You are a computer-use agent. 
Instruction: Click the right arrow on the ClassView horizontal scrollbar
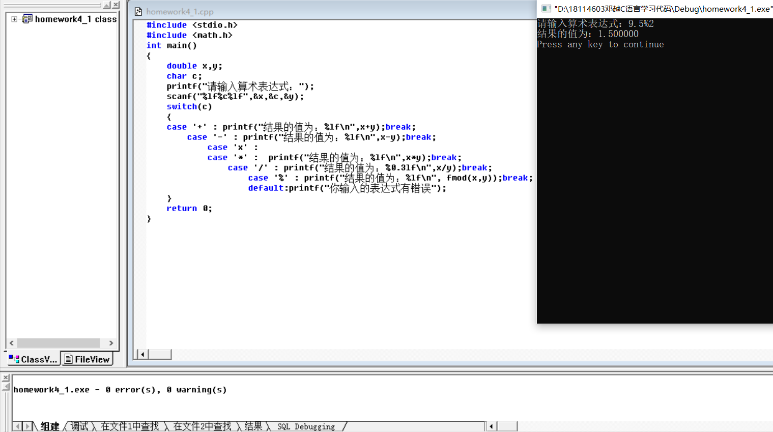click(110, 343)
